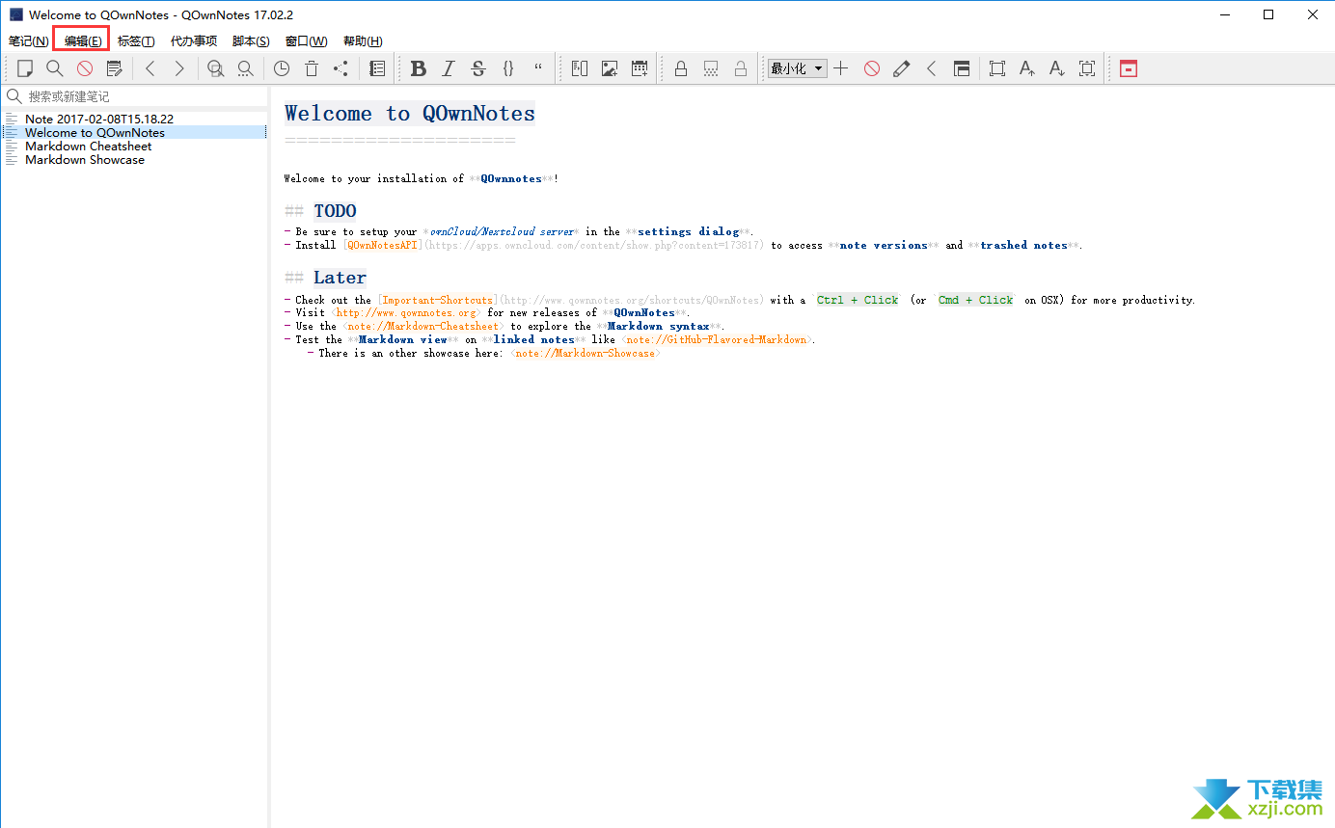Screen dimensions: 1335x828
Task: Increase note text size icon
Action: (x=1027, y=68)
